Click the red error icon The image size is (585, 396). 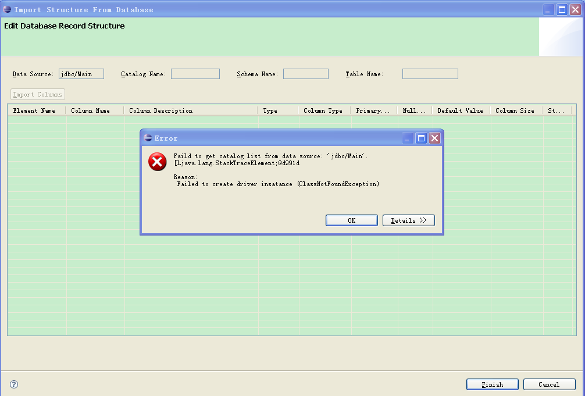(x=157, y=162)
